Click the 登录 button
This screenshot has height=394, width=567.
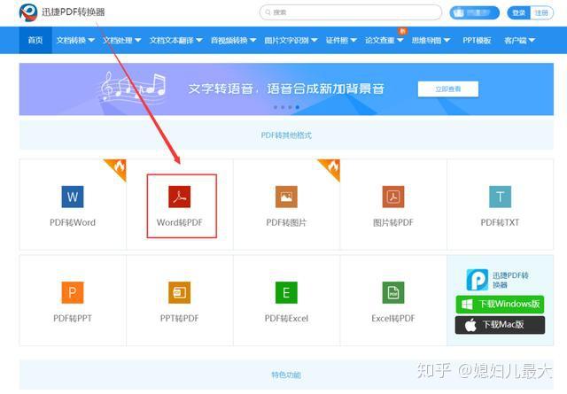pyautogui.click(x=518, y=12)
